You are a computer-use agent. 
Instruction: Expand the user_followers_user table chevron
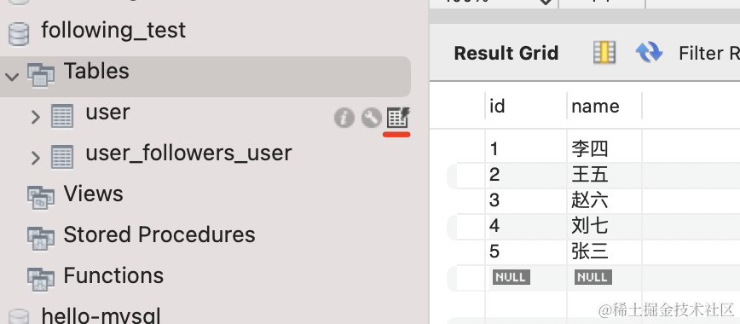click(x=36, y=158)
